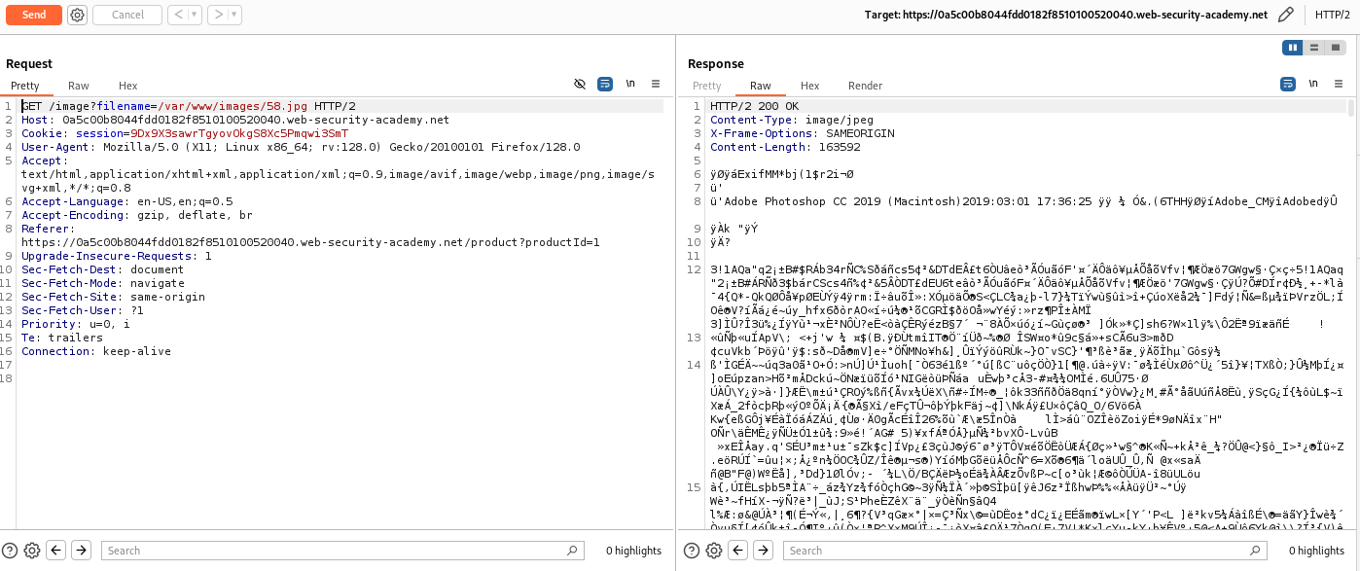Select the top-bottom split layout icon
The image size is (1360, 571).
[x=1315, y=47]
